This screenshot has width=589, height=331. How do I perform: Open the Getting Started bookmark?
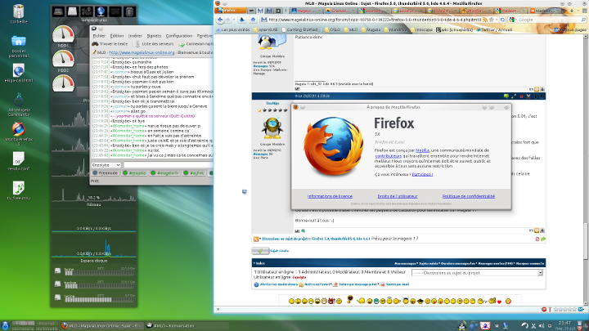pos(299,29)
